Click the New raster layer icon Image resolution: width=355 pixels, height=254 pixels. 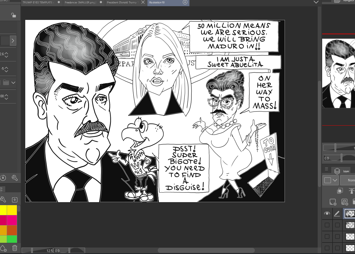[333, 202]
